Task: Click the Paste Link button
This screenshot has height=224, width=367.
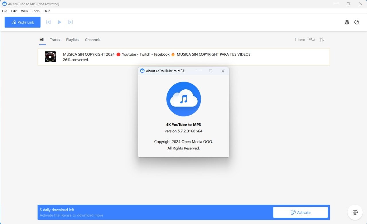Action: coord(23,22)
